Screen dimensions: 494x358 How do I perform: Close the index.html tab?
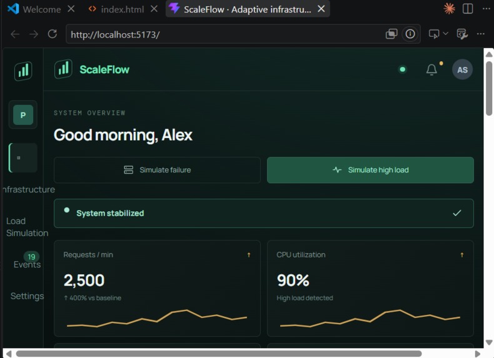tap(154, 9)
